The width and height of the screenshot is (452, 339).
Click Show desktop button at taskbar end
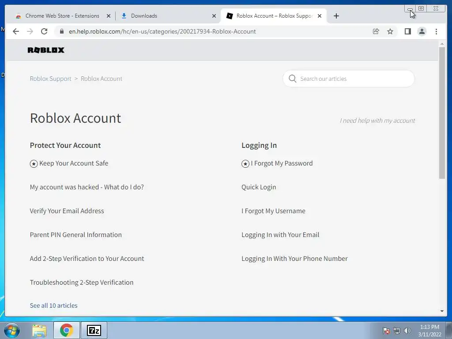coord(449,330)
